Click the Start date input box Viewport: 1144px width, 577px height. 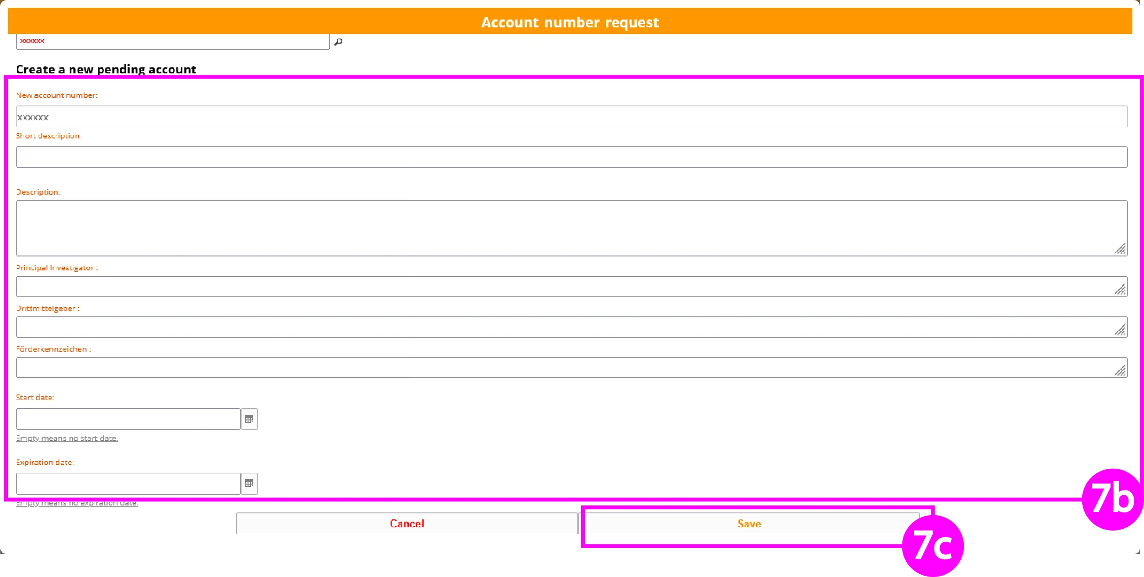pos(128,419)
